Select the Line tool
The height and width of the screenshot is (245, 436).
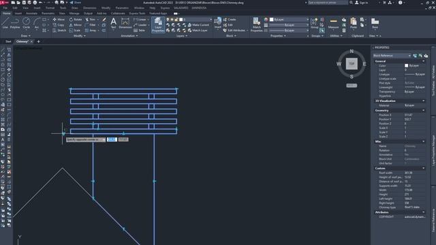(x=5, y=23)
